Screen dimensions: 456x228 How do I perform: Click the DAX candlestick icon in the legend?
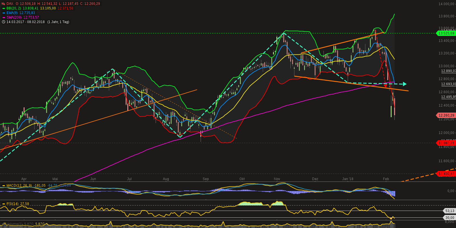click(x=3, y=4)
